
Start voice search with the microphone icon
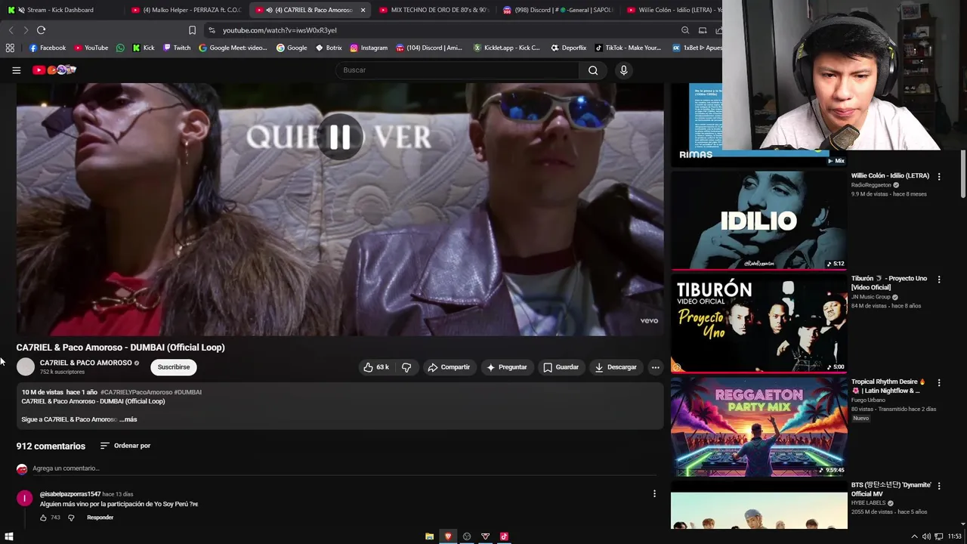point(623,70)
